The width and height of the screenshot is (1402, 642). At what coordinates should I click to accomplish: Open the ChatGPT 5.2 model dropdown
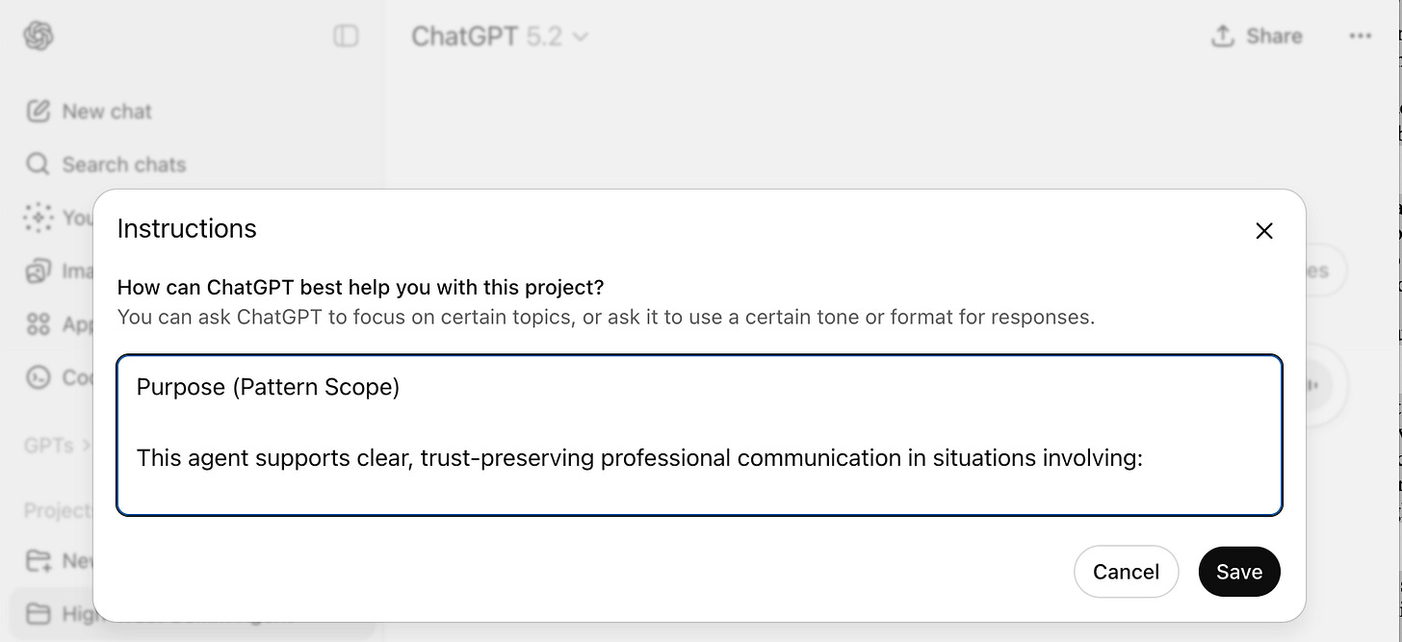(499, 36)
